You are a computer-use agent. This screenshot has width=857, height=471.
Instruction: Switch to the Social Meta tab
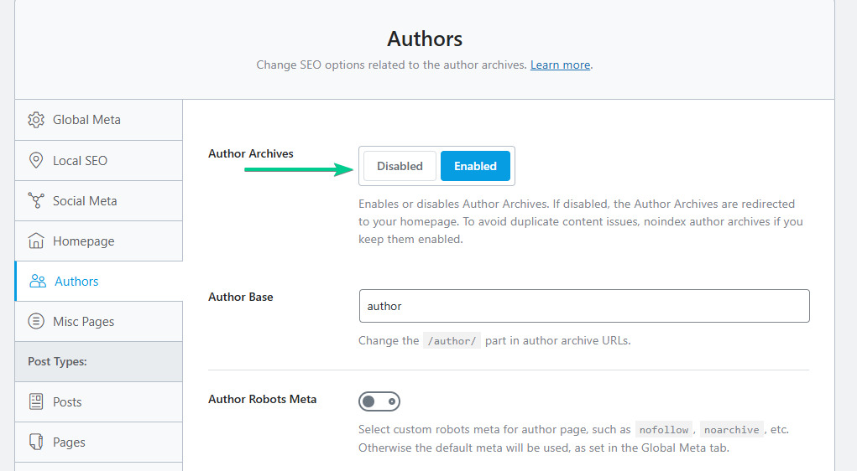click(85, 200)
